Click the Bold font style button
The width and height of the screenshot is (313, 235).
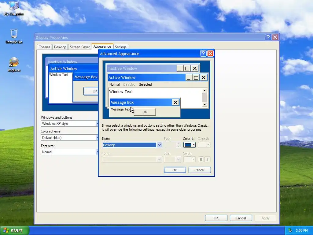pos(201,159)
